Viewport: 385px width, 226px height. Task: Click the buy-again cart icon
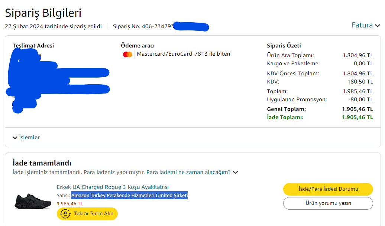tap(65, 214)
